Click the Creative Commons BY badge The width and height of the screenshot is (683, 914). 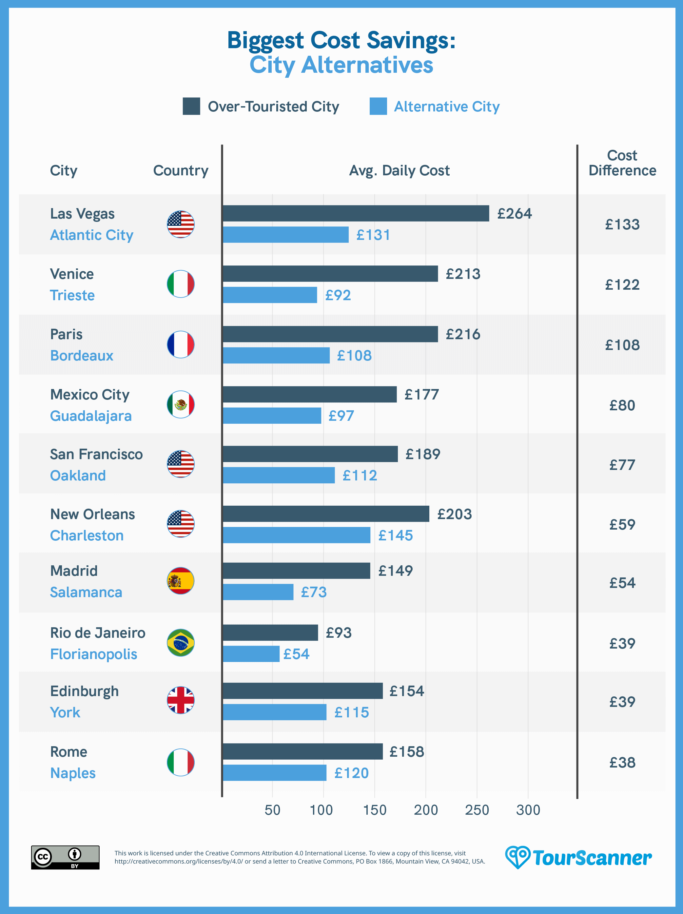tap(65, 857)
